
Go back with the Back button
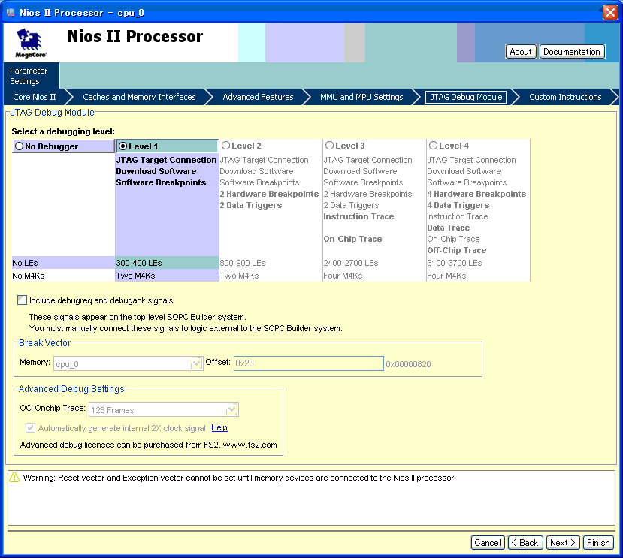[524, 542]
